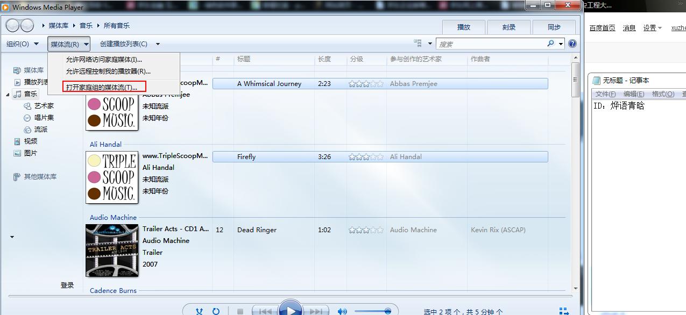The image size is (686, 315).
Task: Open Notepad Format (格式) menu
Action: click(663, 94)
